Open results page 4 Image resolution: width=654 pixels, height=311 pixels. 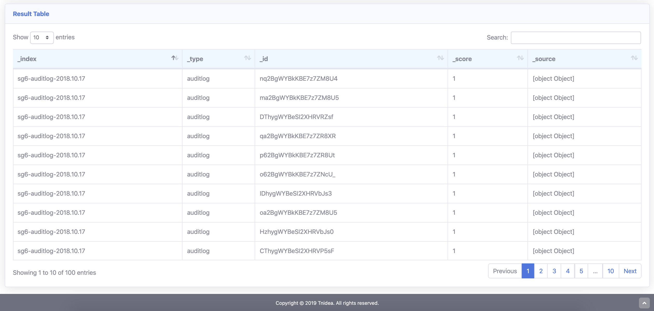(568, 271)
